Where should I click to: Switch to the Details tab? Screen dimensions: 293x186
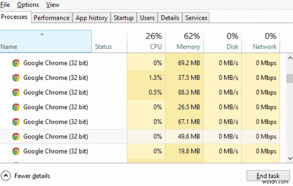pyautogui.click(x=170, y=18)
